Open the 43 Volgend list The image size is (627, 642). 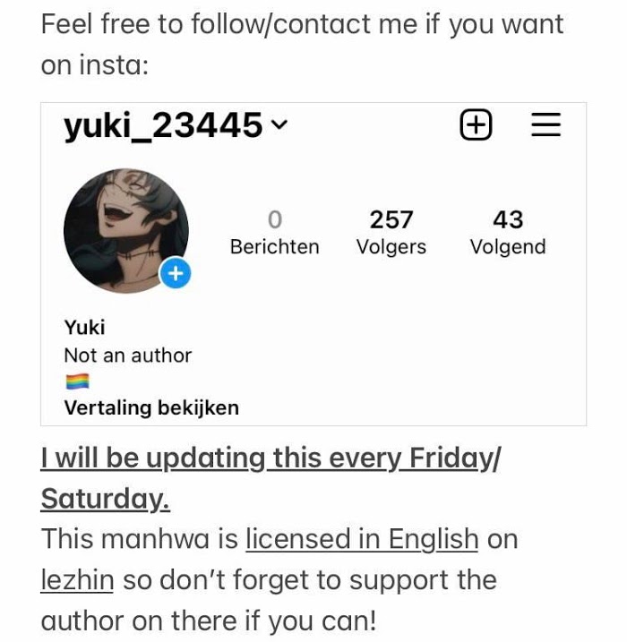click(x=508, y=232)
